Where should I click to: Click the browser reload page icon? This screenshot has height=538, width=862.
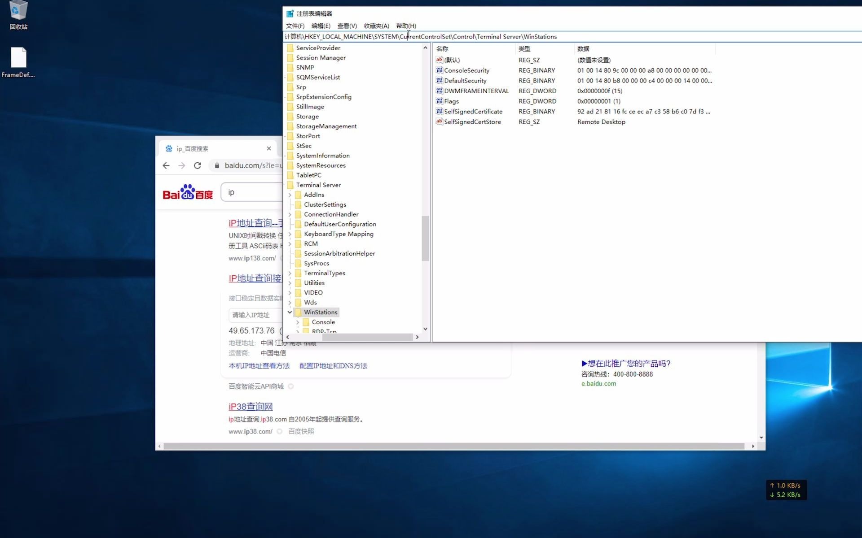[197, 165]
